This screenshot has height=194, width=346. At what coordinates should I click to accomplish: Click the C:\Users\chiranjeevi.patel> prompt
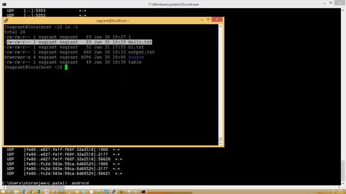(34, 183)
